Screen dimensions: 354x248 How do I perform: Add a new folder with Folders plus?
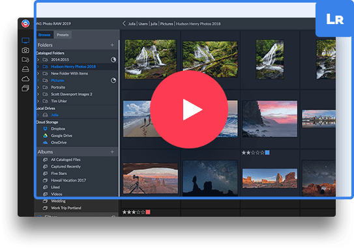click(112, 45)
